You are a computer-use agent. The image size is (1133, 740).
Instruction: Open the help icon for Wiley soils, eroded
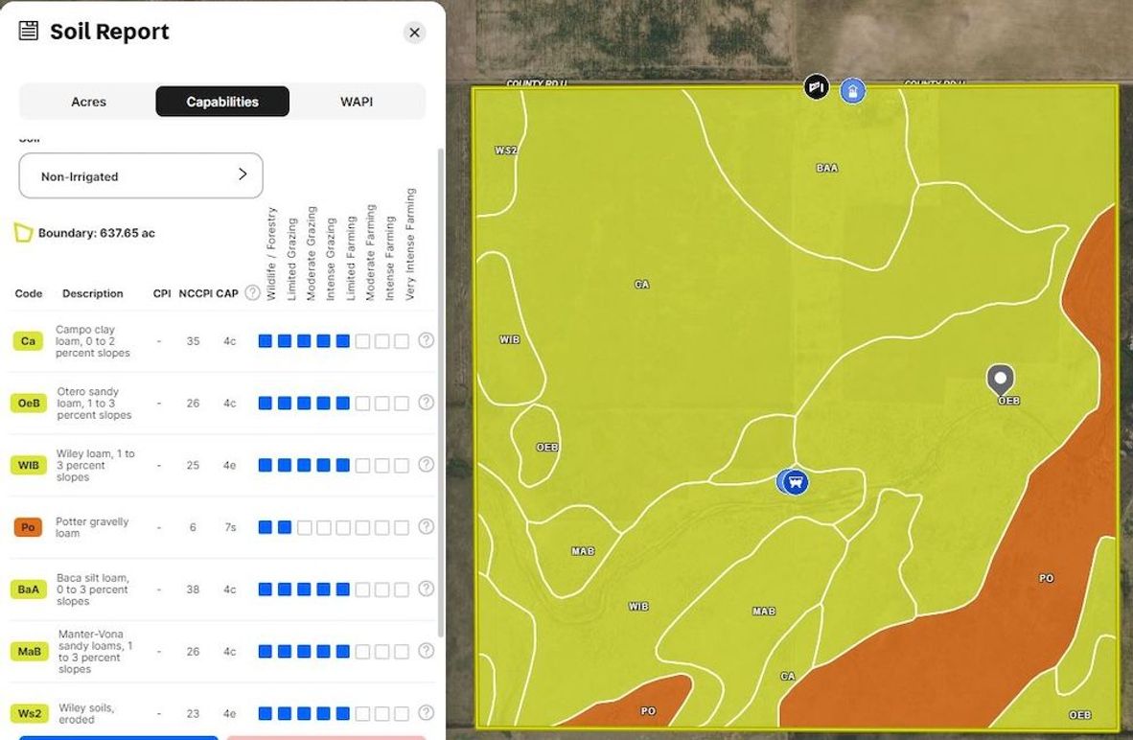click(x=425, y=713)
